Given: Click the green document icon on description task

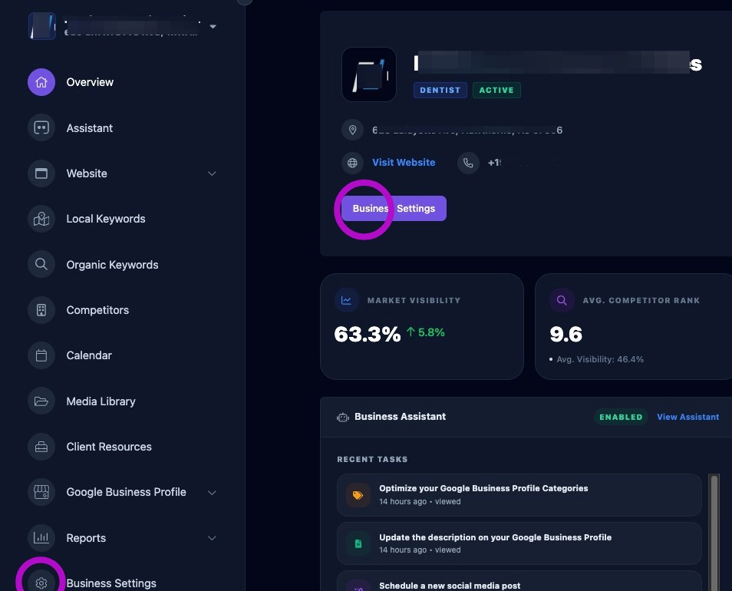Looking at the screenshot, I should tap(358, 543).
